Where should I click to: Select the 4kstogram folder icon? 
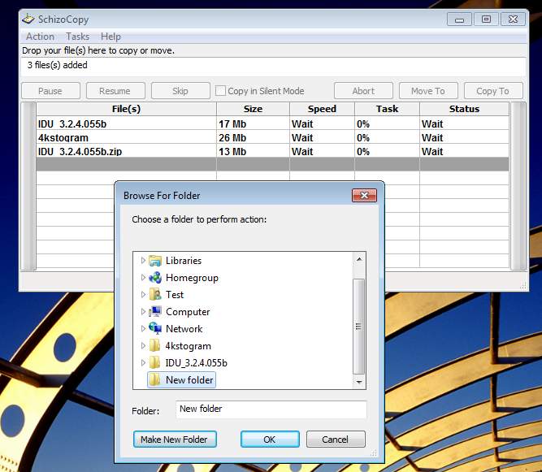(x=154, y=346)
